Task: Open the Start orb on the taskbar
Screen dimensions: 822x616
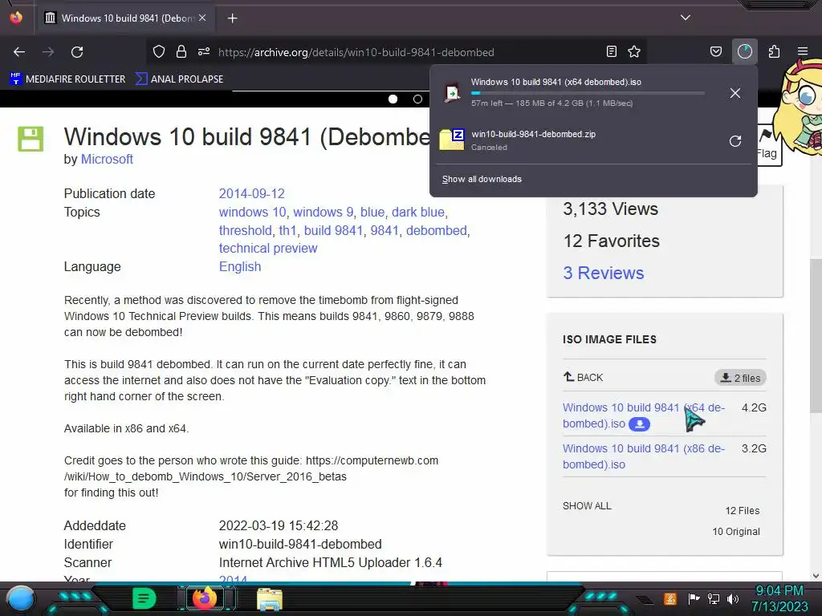Action: (21, 598)
